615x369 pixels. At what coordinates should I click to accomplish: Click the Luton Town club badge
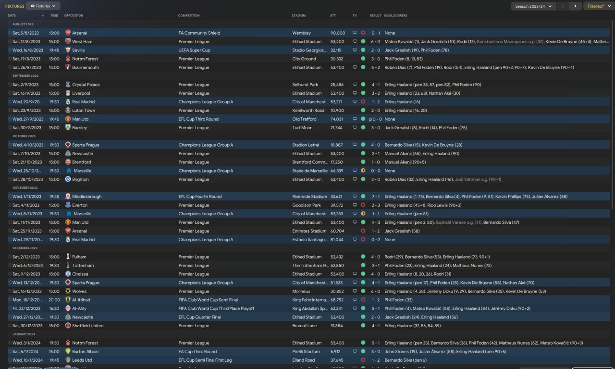[68, 111]
